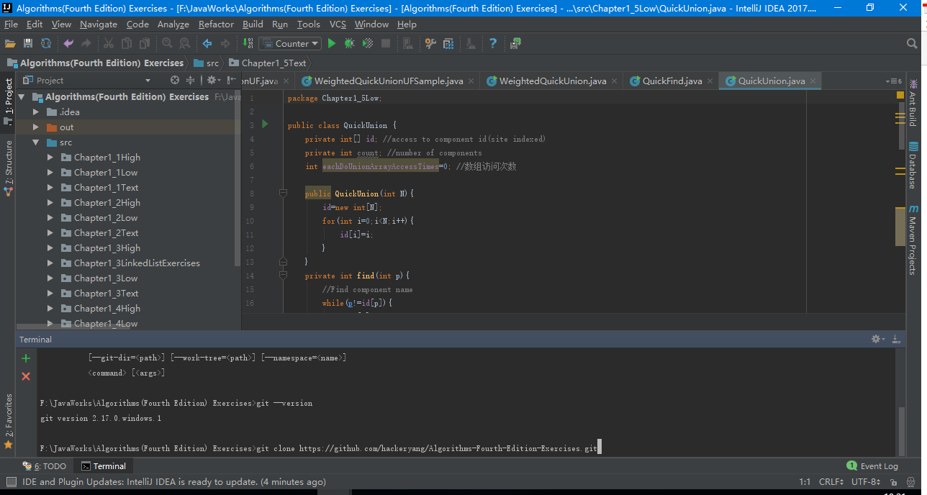The width and height of the screenshot is (927, 495).
Task: Click the Debug bug icon
Action: click(349, 43)
